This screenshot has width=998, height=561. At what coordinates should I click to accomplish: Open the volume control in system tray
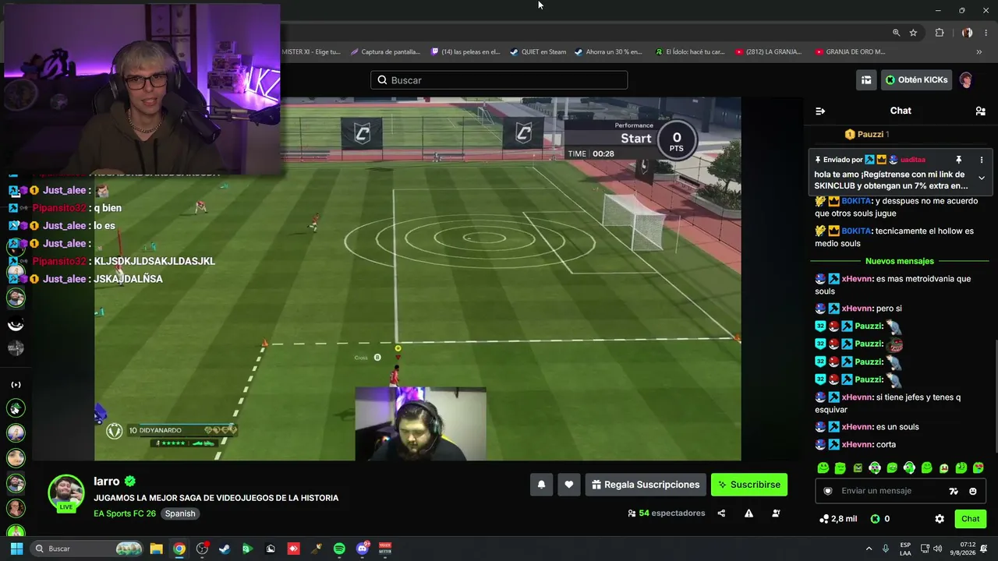tap(937, 549)
